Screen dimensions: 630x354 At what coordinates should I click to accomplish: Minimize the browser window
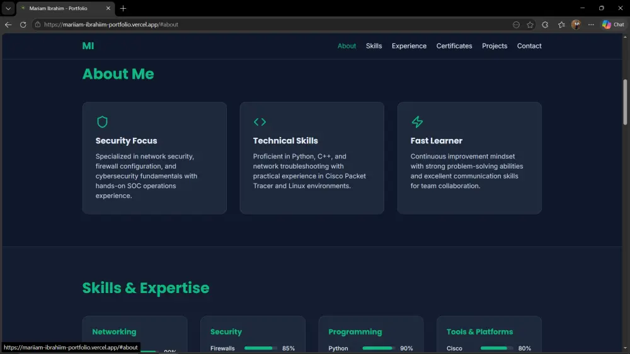pos(582,8)
